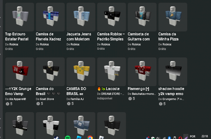Open creator Grungemo page
The image size is (211, 139).
(x=173, y=99)
